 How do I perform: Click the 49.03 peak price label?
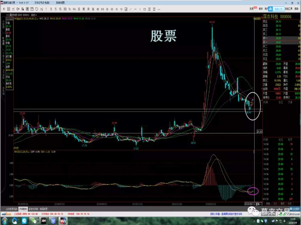(212, 22)
